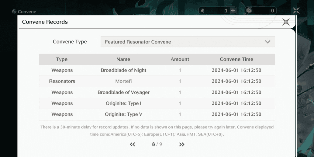
Task: Click the 30-minute delay notice text
Action: pyautogui.click(x=157, y=131)
